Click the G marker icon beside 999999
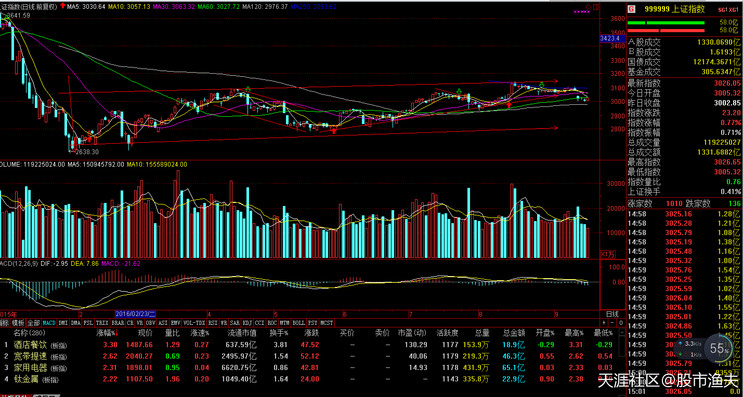The height and width of the screenshot is (397, 743). point(631,9)
